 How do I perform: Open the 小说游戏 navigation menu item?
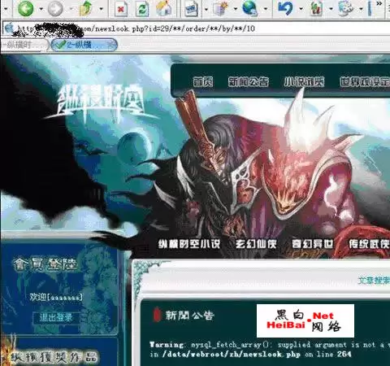[304, 81]
